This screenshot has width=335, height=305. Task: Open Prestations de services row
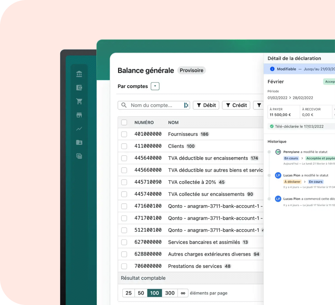click(x=191, y=266)
